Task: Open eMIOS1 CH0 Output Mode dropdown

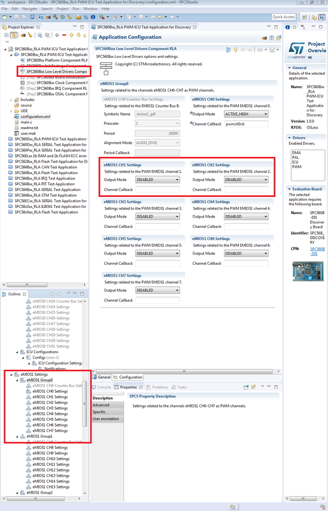Action: tap(246, 114)
